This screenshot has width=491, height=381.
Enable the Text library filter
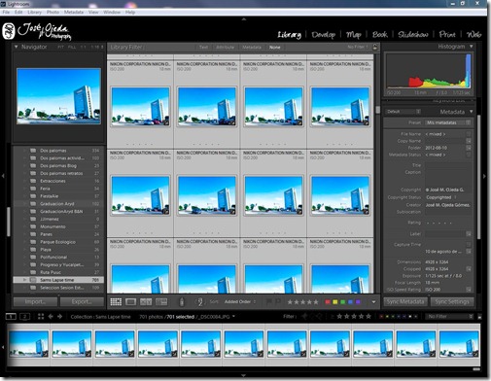pyautogui.click(x=203, y=48)
